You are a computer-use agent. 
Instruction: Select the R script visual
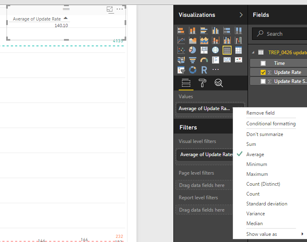(x=204, y=70)
